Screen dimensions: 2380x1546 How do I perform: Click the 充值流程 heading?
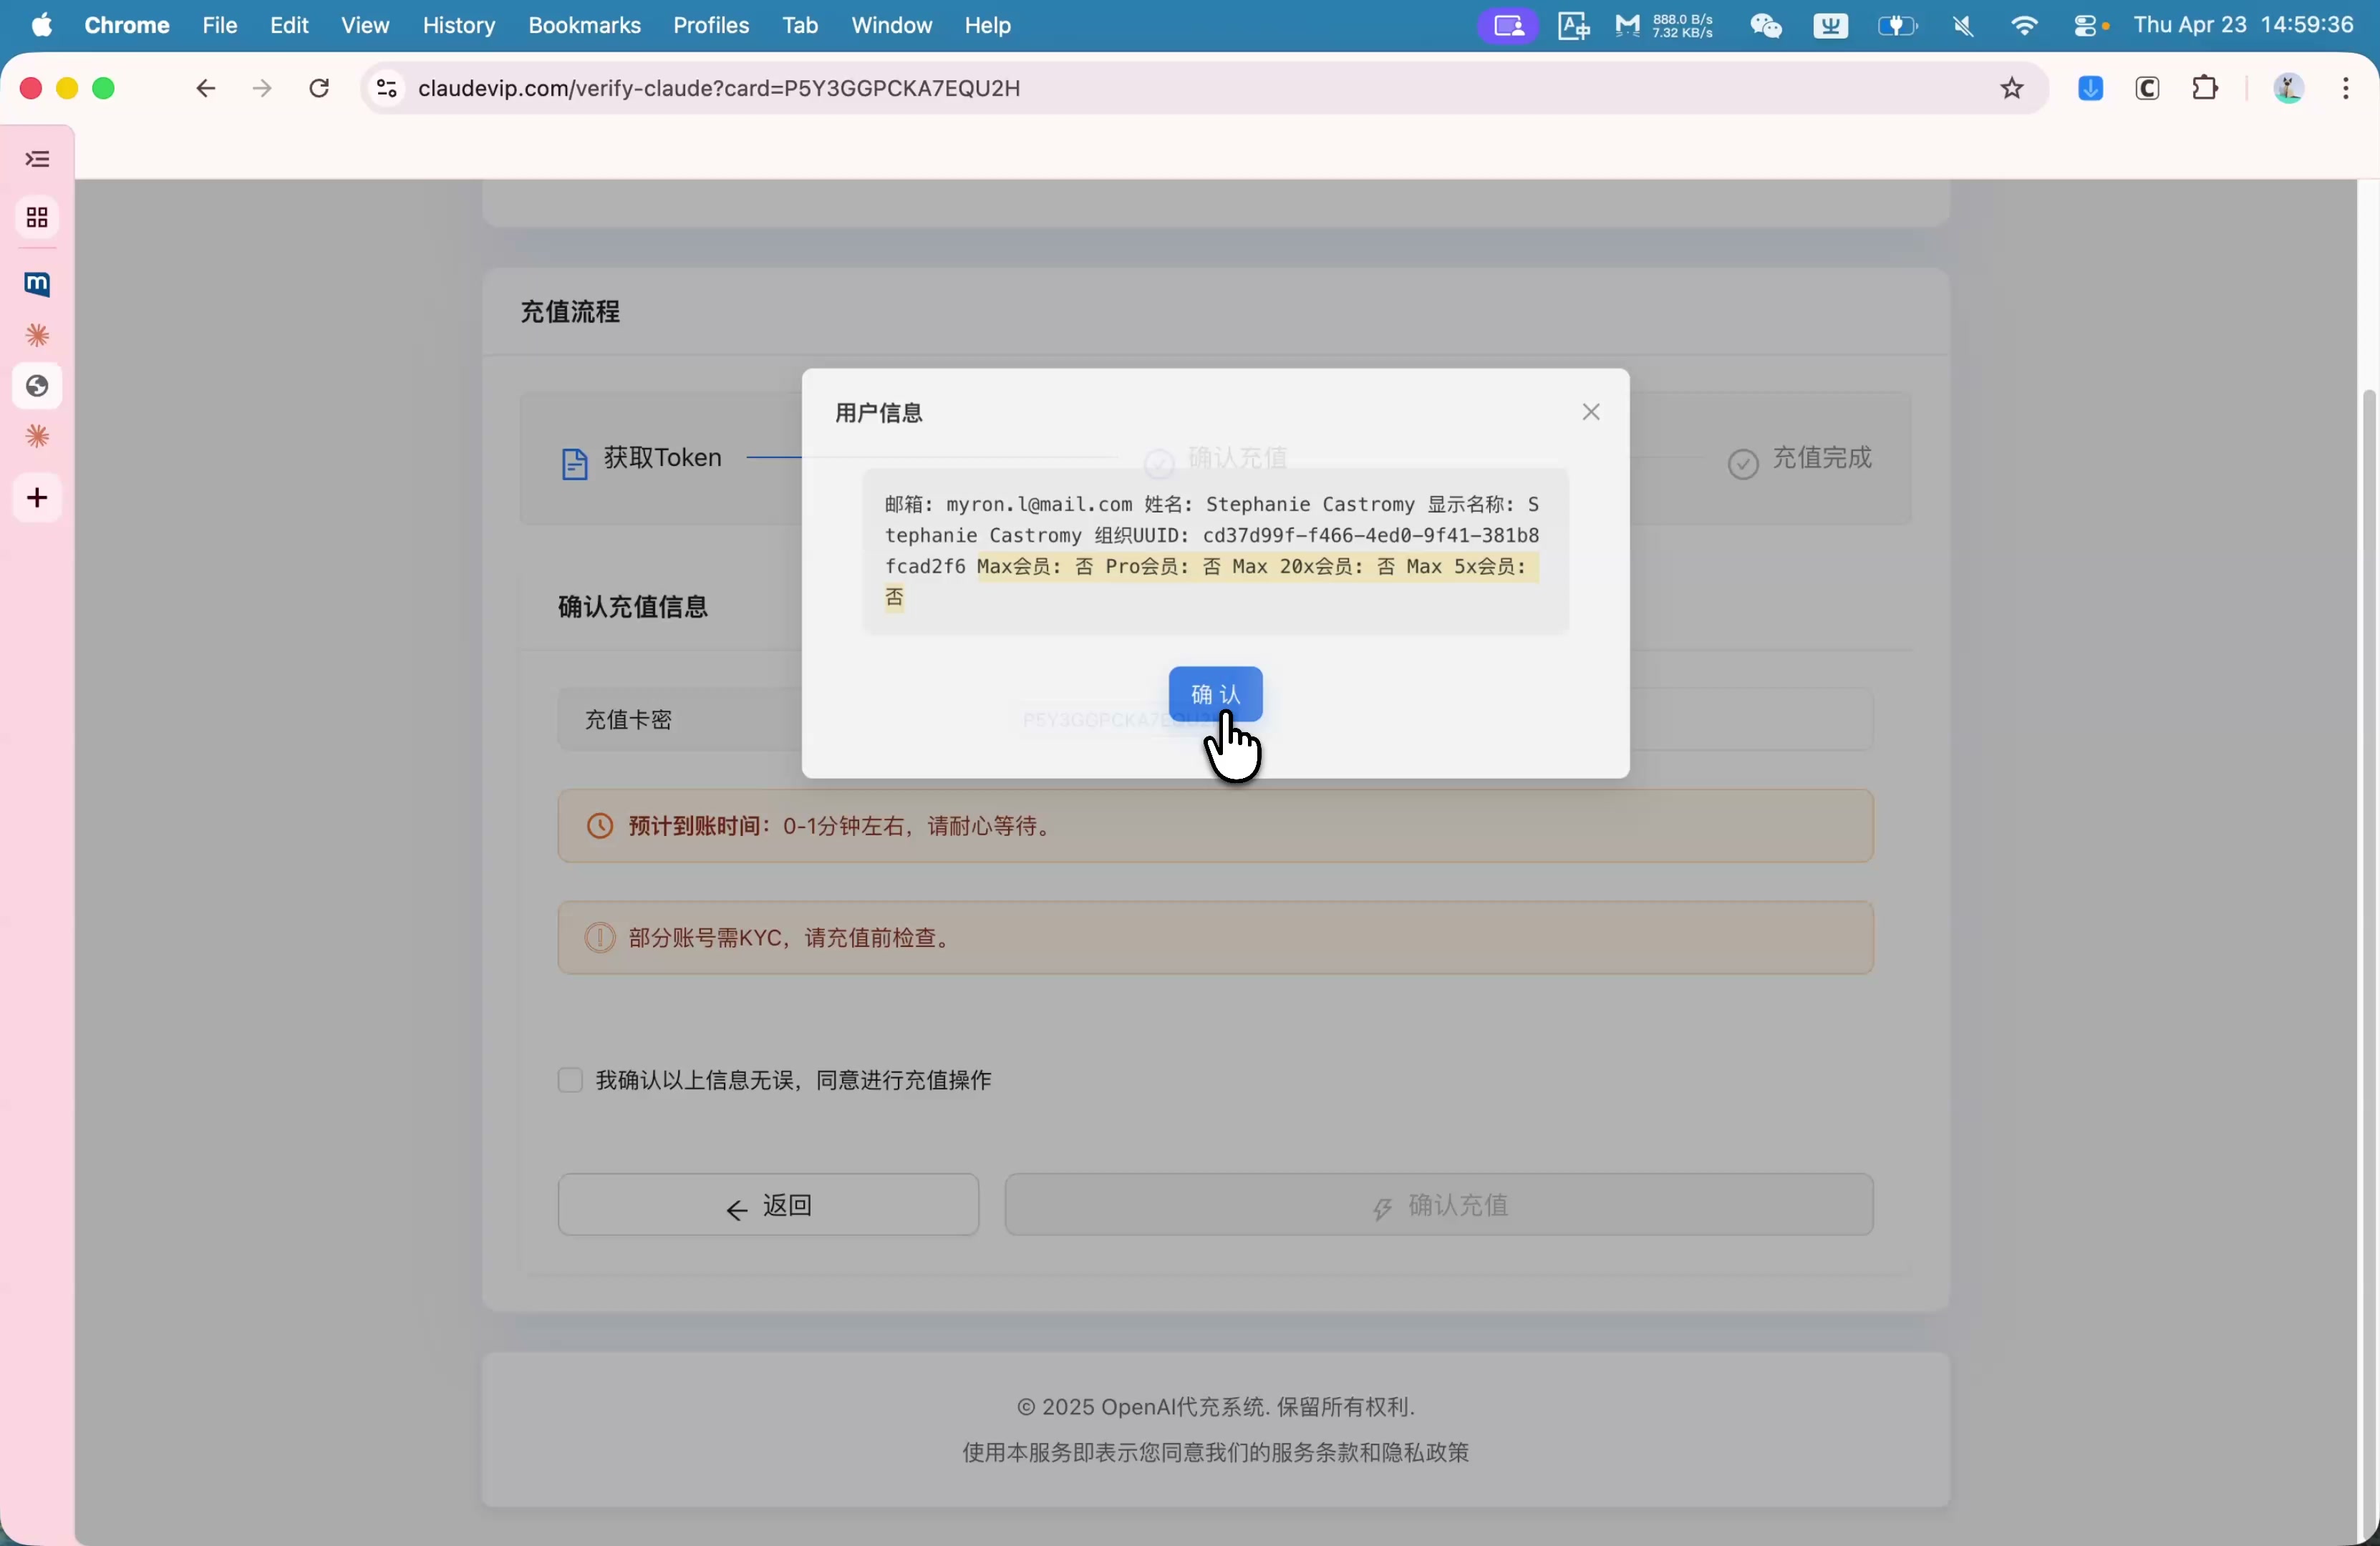[570, 312]
